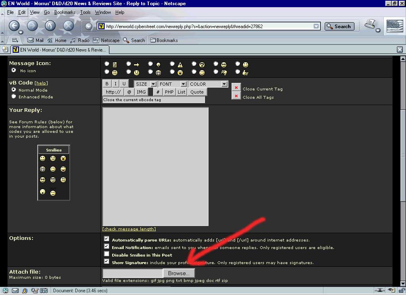Image resolution: width=406 pixels, height=295 pixels.
Task: Select the No icon radio button
Action: (x=14, y=70)
